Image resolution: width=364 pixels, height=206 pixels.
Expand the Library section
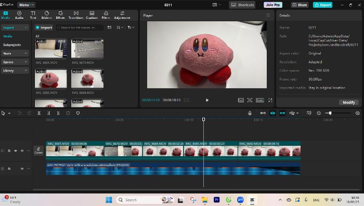point(15,71)
